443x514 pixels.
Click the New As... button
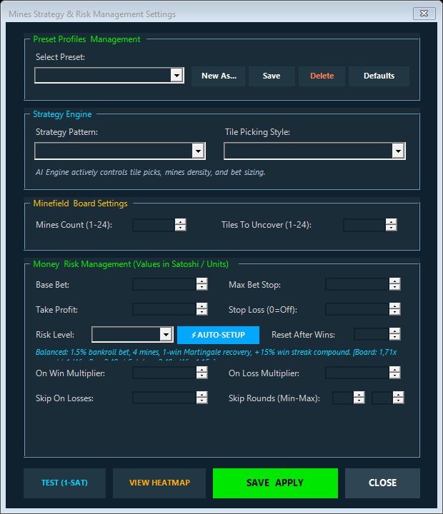tap(219, 76)
